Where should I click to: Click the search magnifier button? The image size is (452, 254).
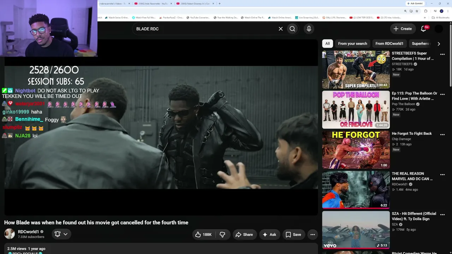pos(292,29)
